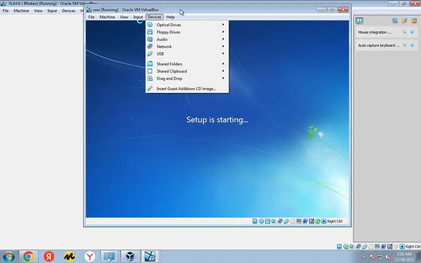Click USB indicator in wwi status bar

point(286,221)
